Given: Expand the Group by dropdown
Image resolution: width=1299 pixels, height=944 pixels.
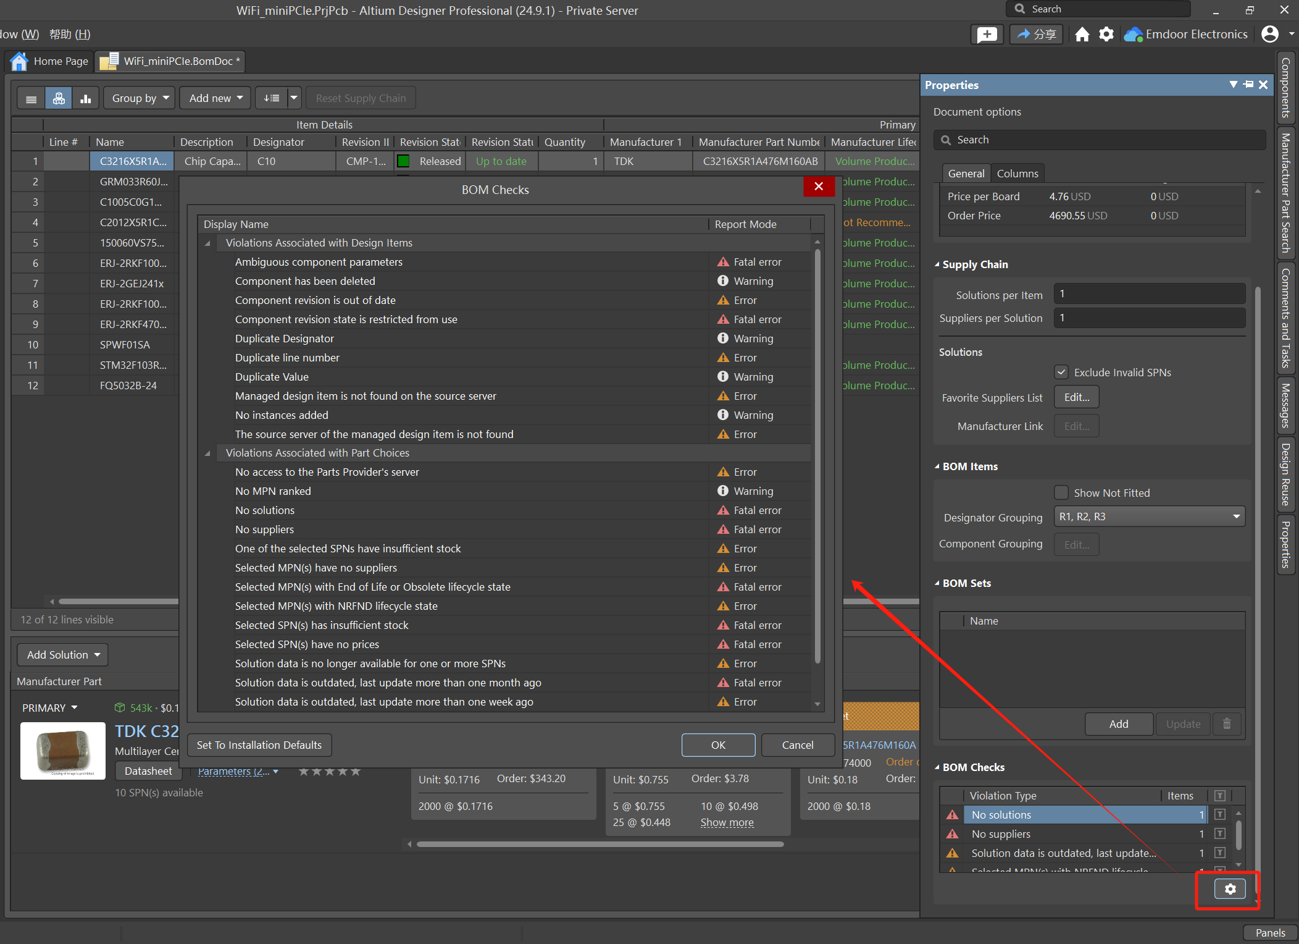Looking at the screenshot, I should (140, 98).
